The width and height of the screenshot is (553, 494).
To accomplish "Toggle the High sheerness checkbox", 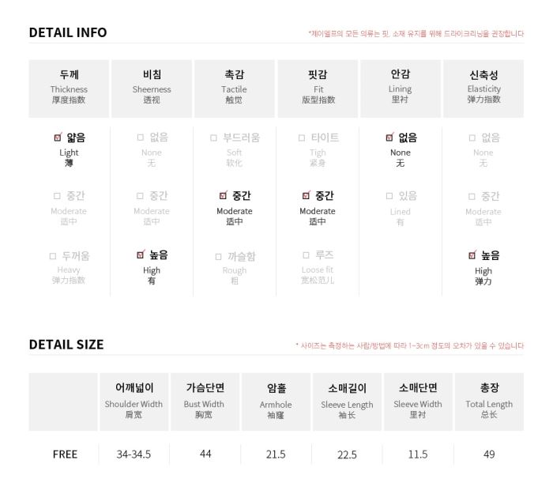I will tap(141, 255).
